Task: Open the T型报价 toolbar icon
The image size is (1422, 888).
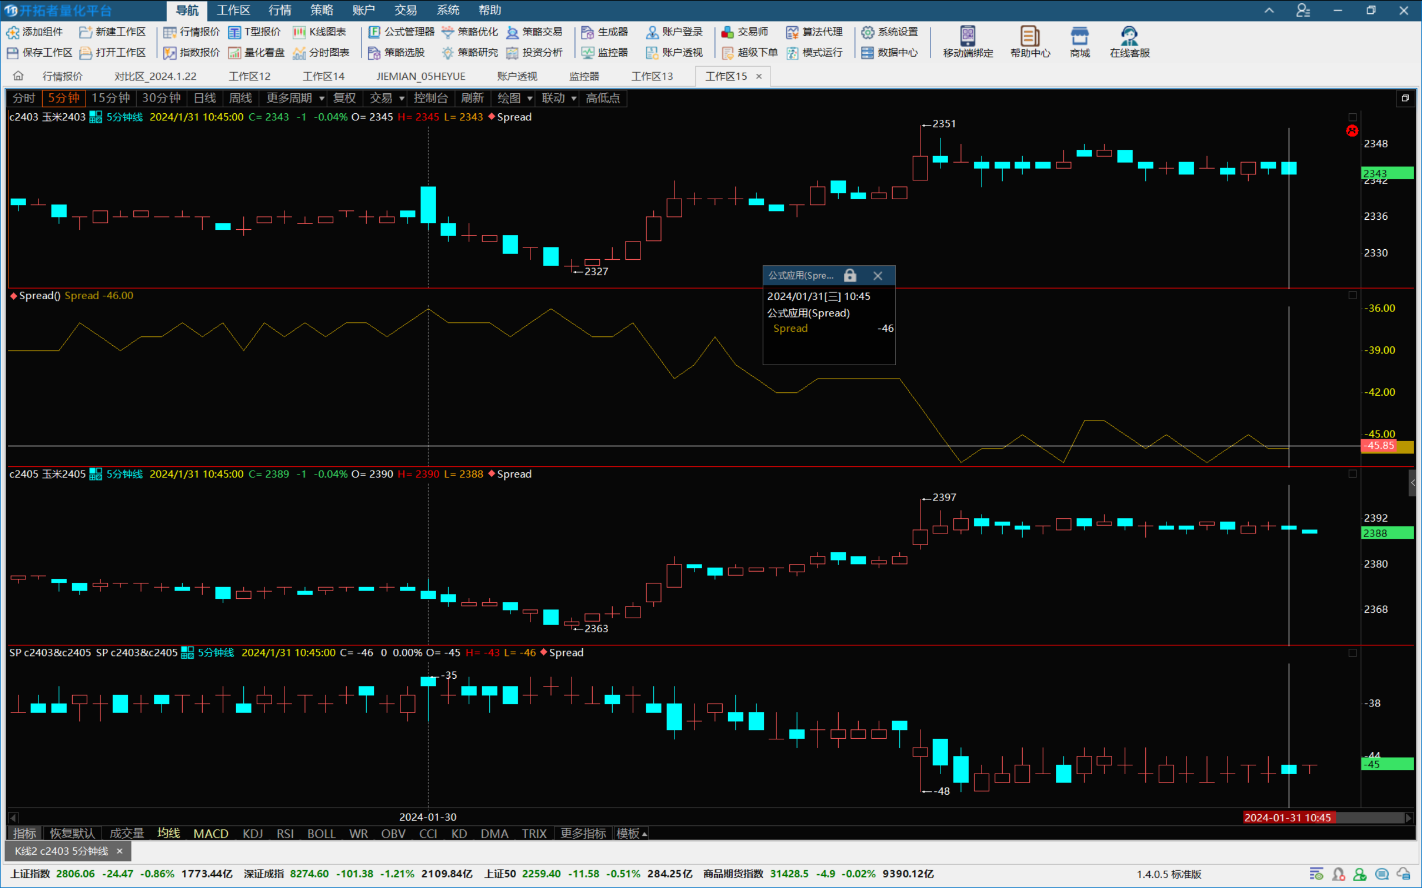Action: [234, 32]
